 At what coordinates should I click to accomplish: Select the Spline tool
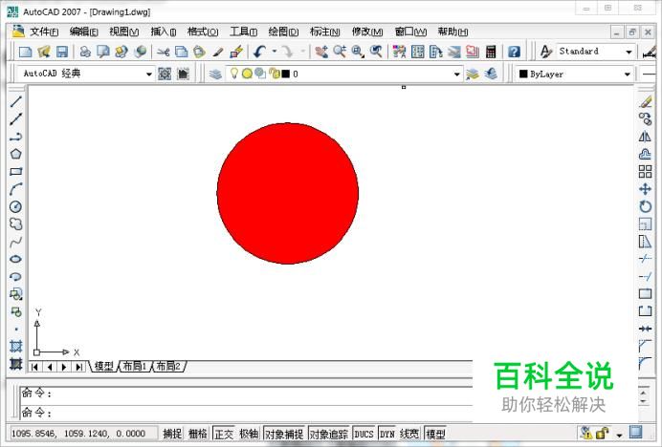pyautogui.click(x=15, y=242)
